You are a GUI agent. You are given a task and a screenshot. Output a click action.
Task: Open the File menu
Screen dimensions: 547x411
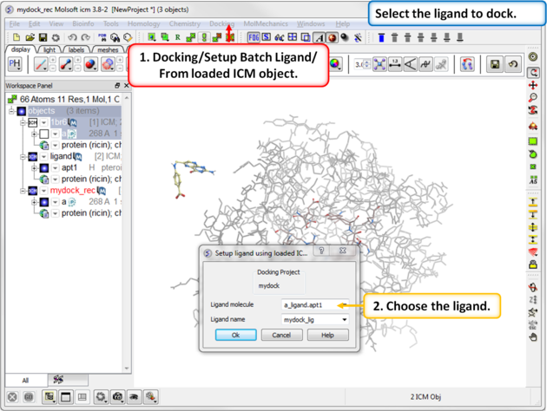pyautogui.click(x=14, y=23)
